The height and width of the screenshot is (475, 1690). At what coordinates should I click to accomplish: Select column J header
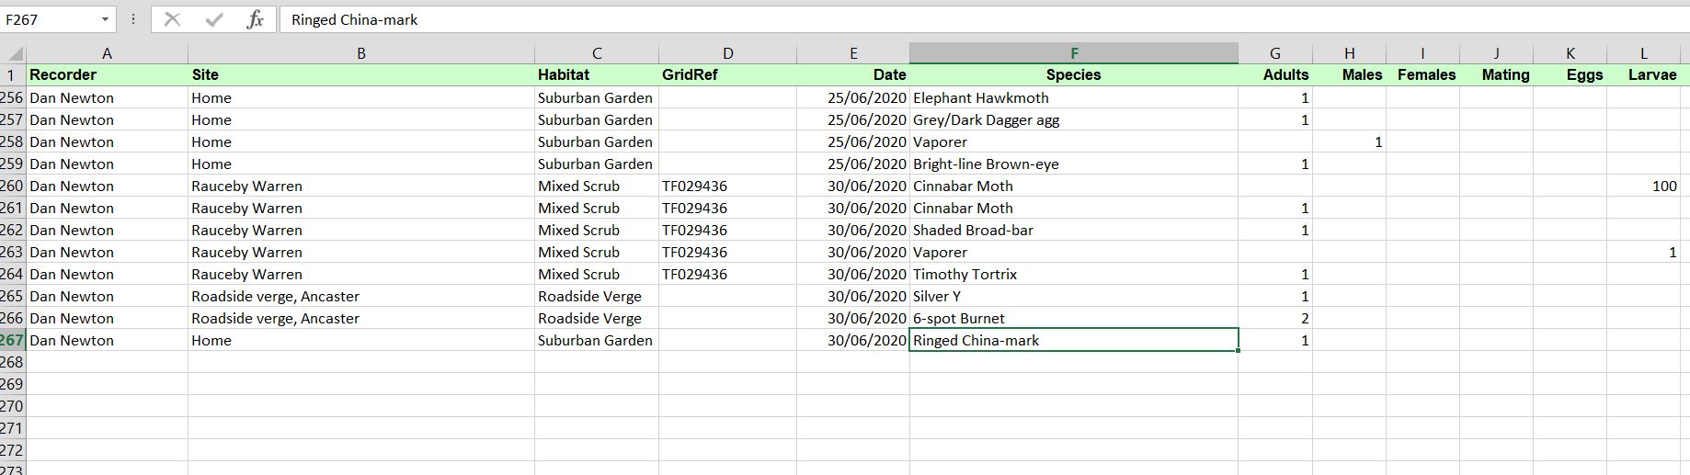[1496, 53]
